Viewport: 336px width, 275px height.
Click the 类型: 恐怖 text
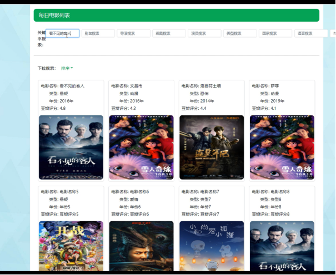pyautogui.click(x=199, y=94)
